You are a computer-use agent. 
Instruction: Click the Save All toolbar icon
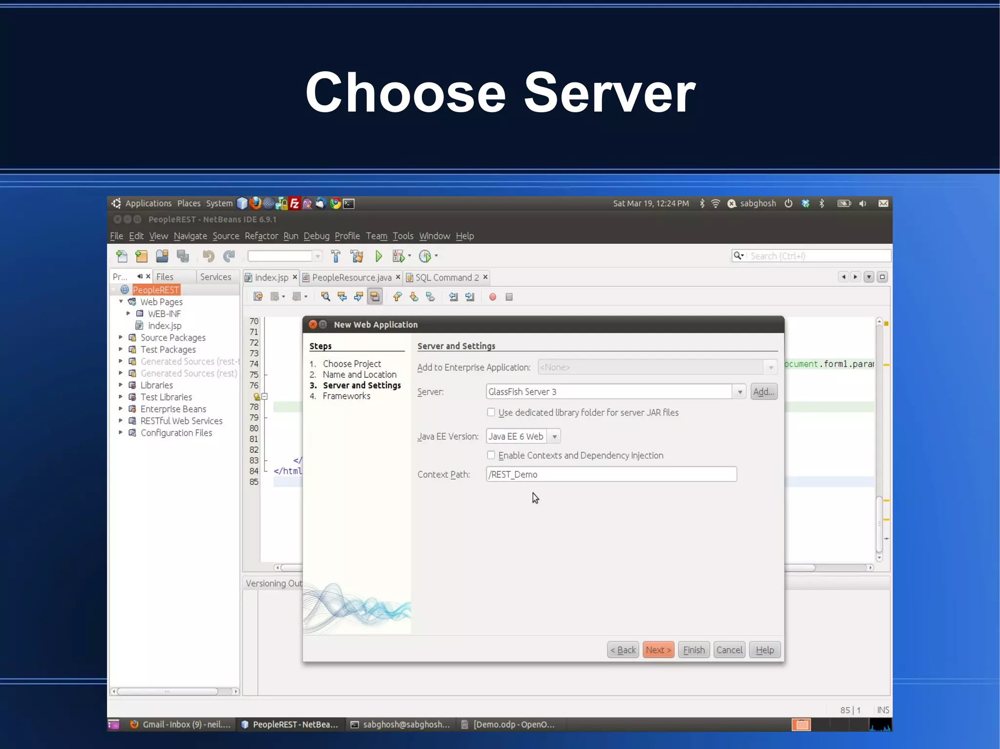coord(183,256)
